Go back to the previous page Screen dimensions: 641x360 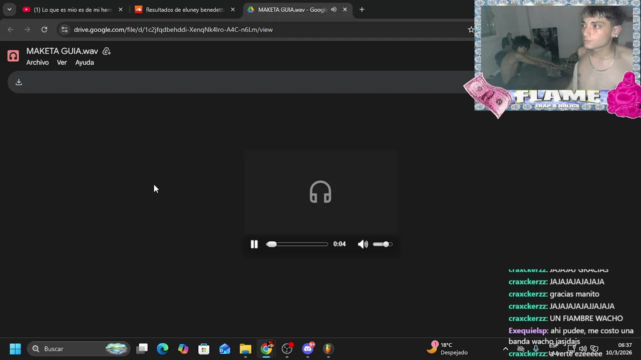pos(11,29)
